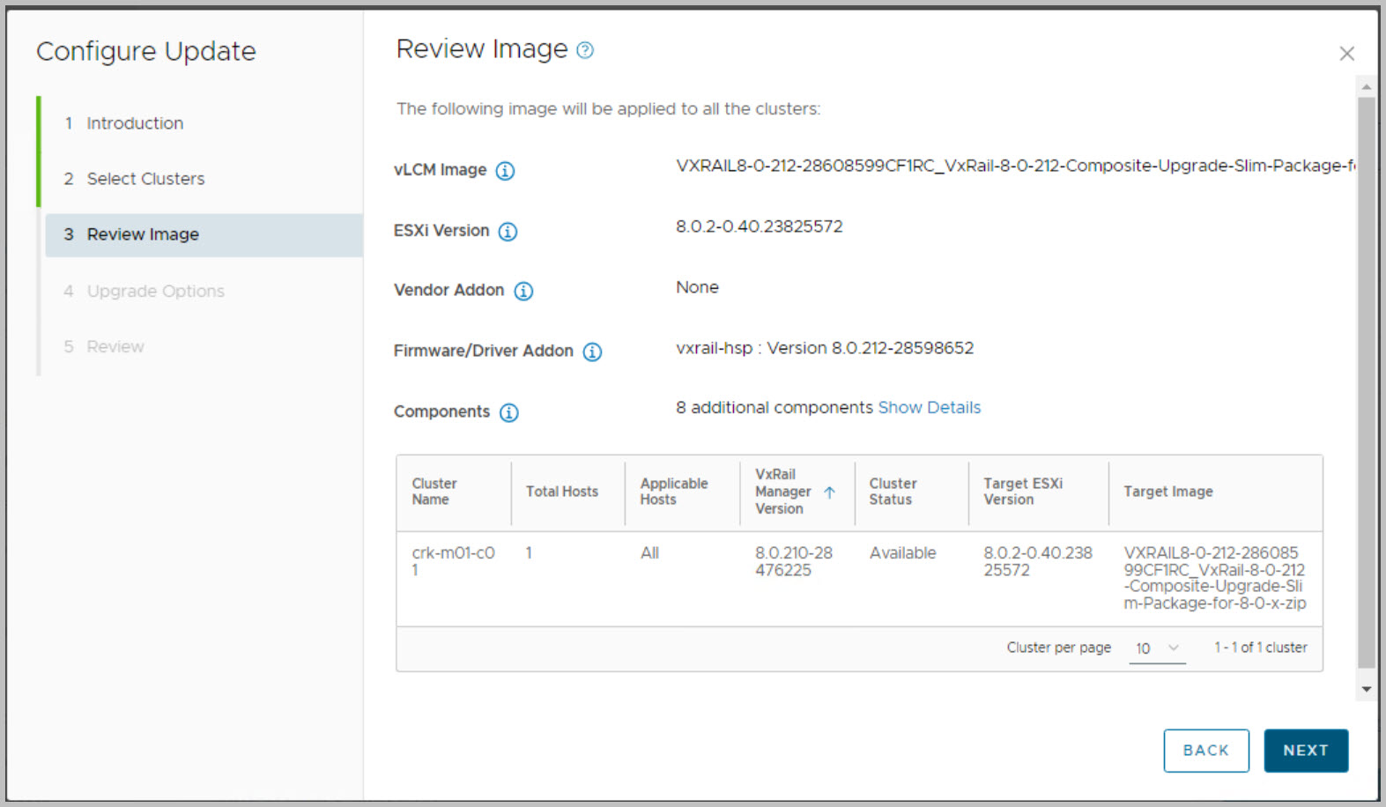Click the scrollbar down arrow
This screenshot has width=1386, height=807.
tap(1366, 690)
